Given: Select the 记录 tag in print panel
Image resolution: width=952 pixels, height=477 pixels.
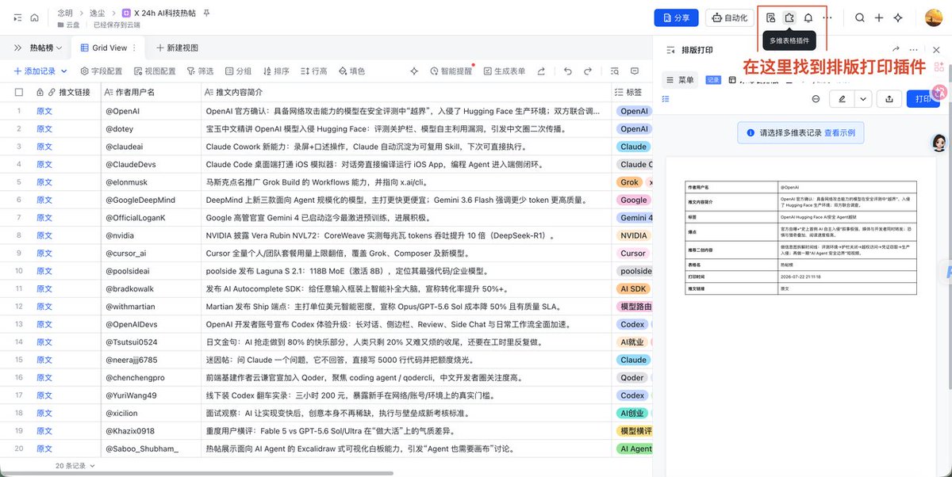Looking at the screenshot, I should (x=713, y=80).
